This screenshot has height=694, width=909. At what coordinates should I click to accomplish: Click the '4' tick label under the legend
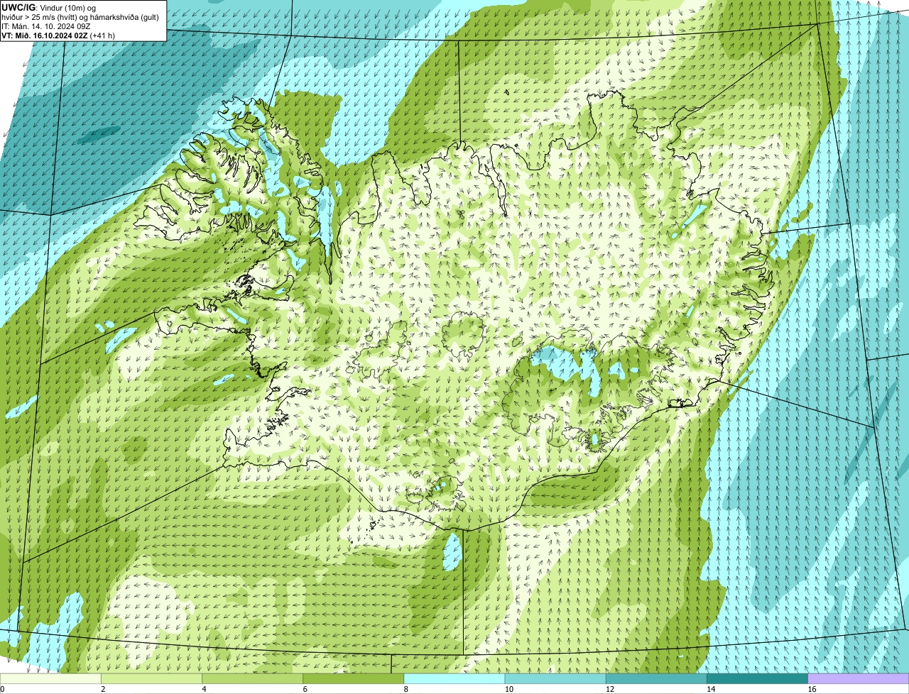click(x=205, y=689)
